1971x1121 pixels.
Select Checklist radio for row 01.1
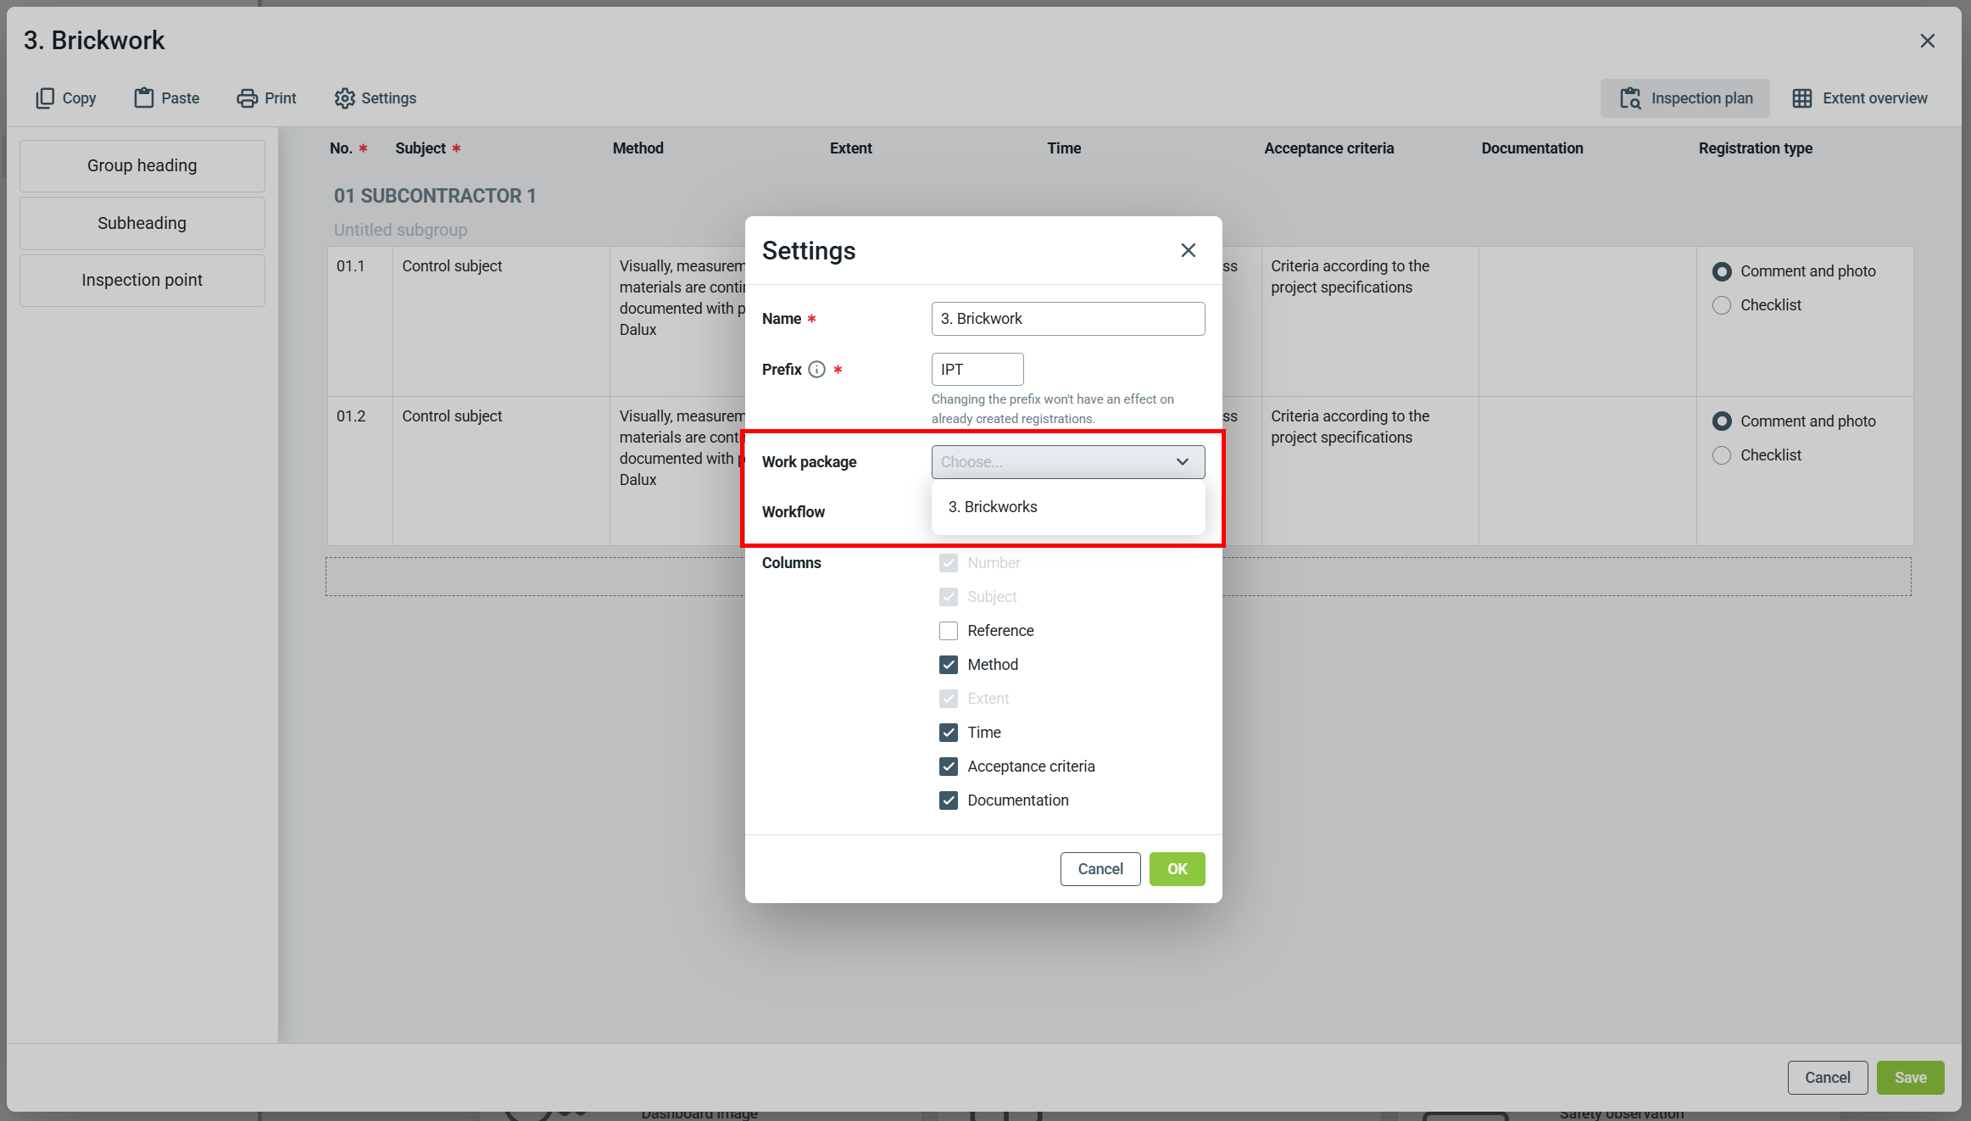click(x=1722, y=305)
